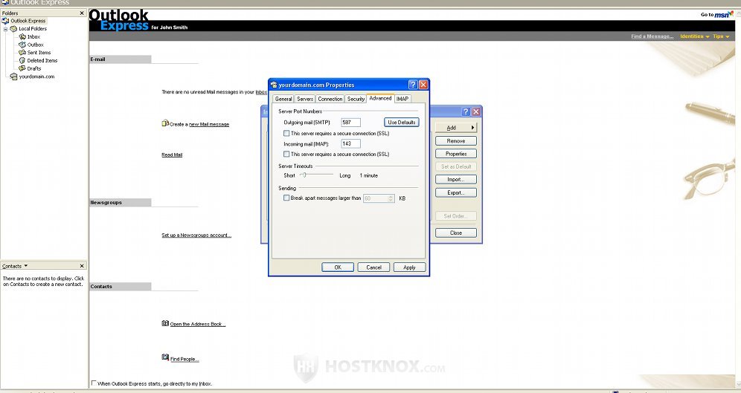Close the Folders pane

82,13
